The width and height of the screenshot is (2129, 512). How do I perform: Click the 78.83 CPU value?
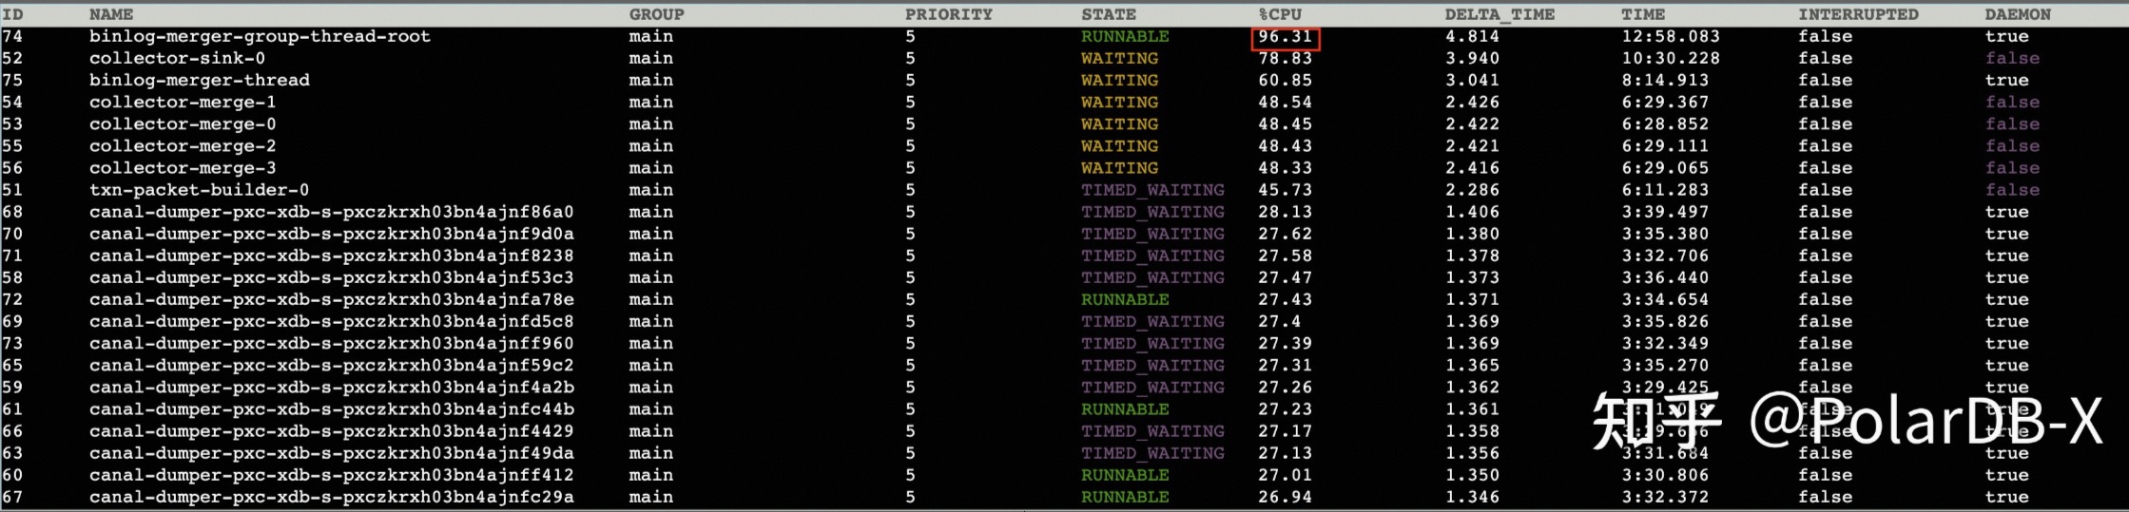[x=1286, y=58]
